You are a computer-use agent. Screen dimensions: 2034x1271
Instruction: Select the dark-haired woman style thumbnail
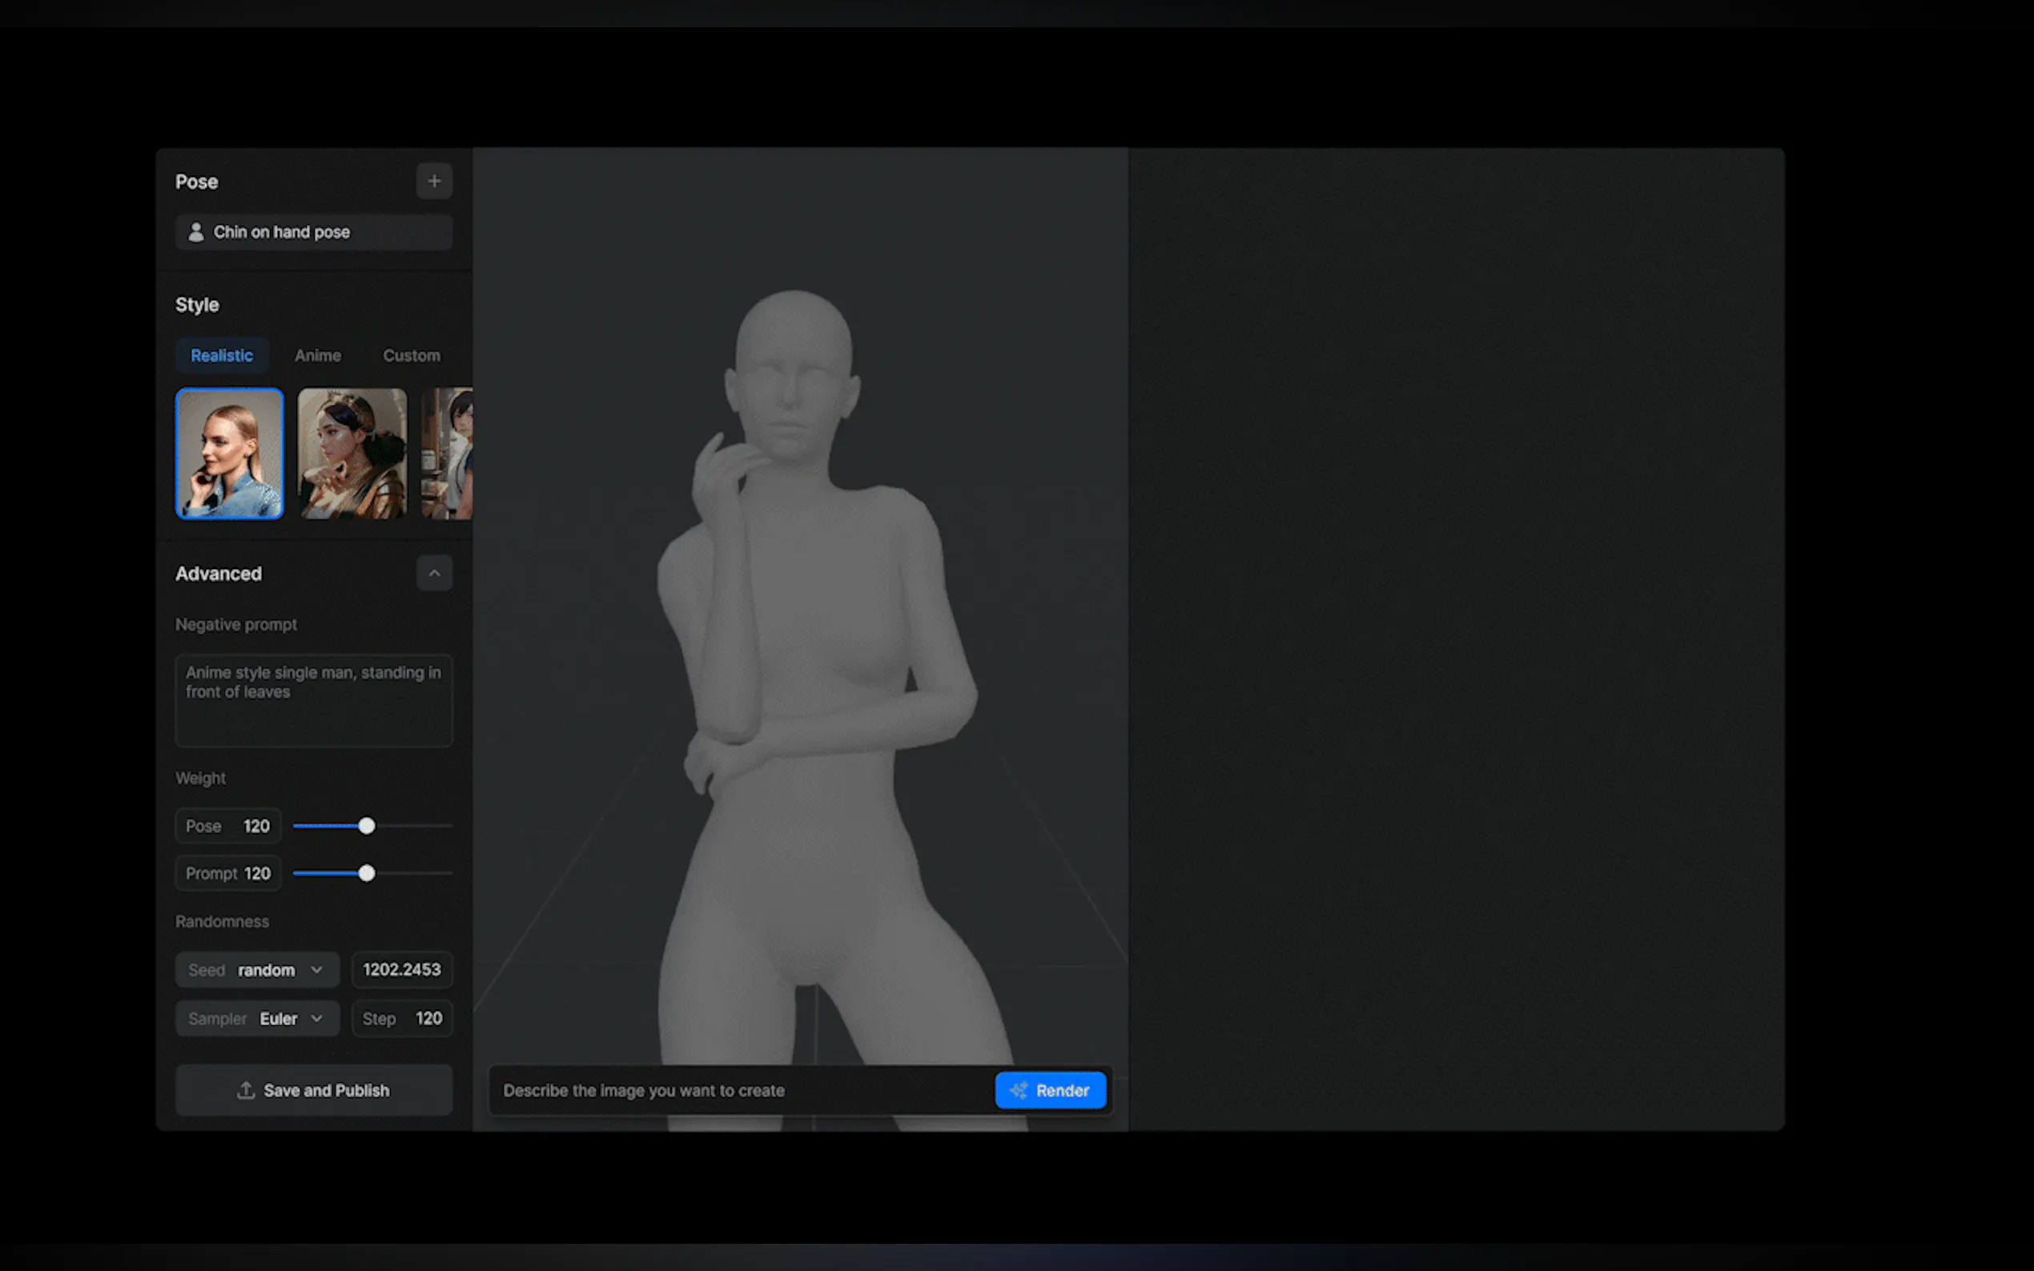(x=352, y=454)
